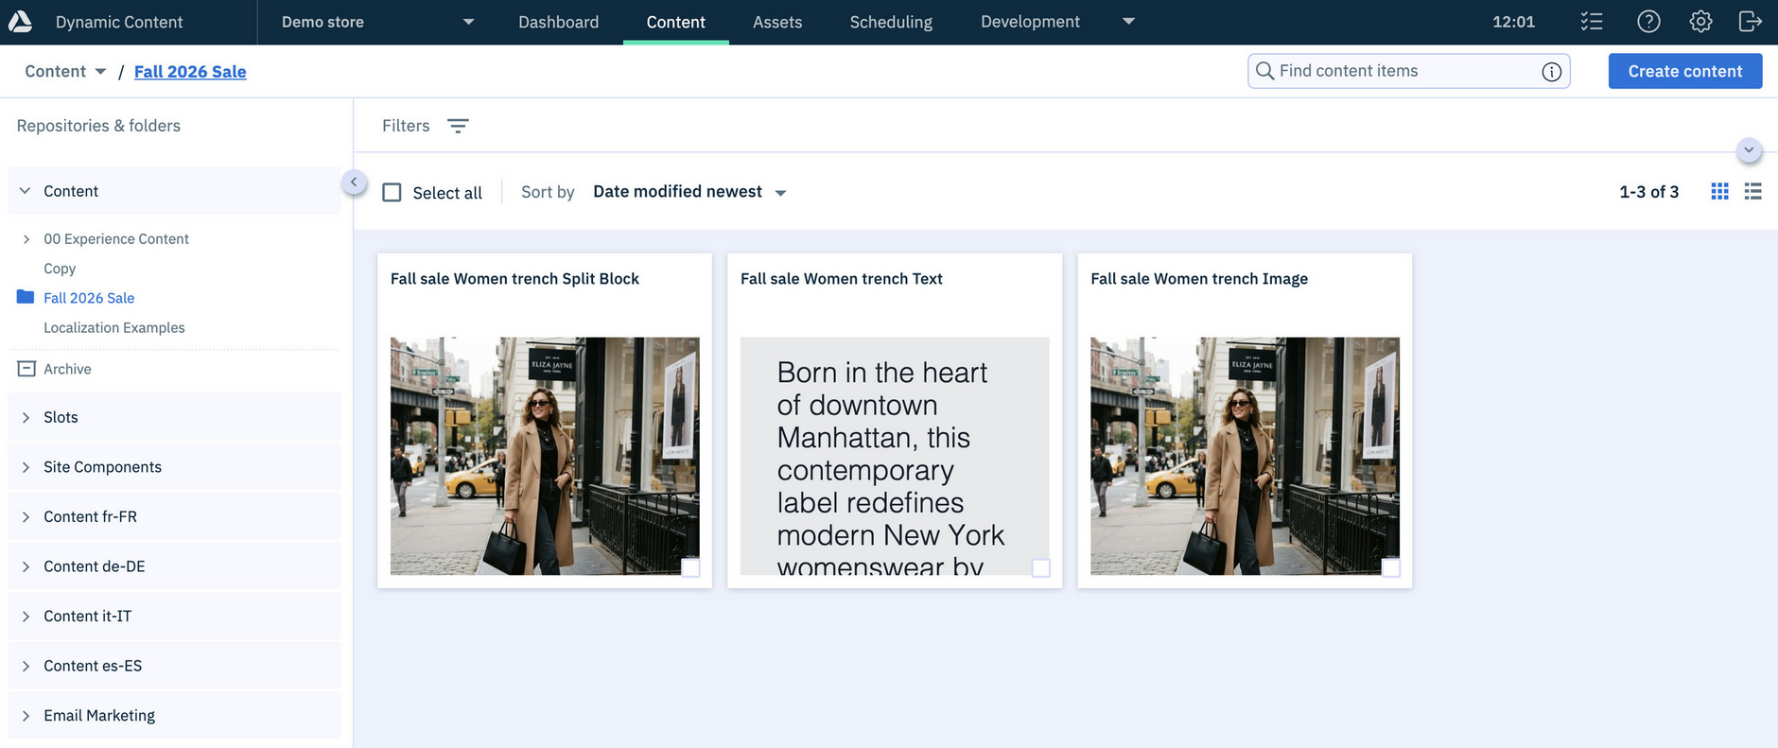The height and width of the screenshot is (748, 1778).
Task: Open the tasks checklist icon
Action: [x=1592, y=22]
